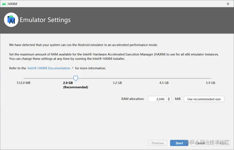Click the MiB unit label
234x150 pixels.
[178, 99]
